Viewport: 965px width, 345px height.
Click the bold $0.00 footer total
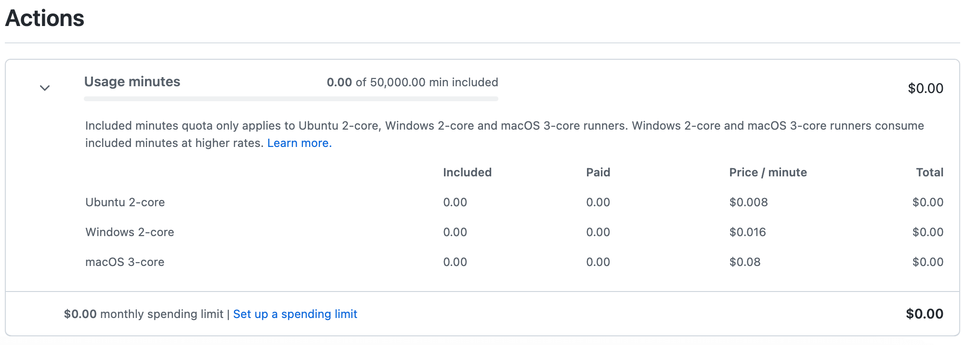pyautogui.click(x=924, y=314)
